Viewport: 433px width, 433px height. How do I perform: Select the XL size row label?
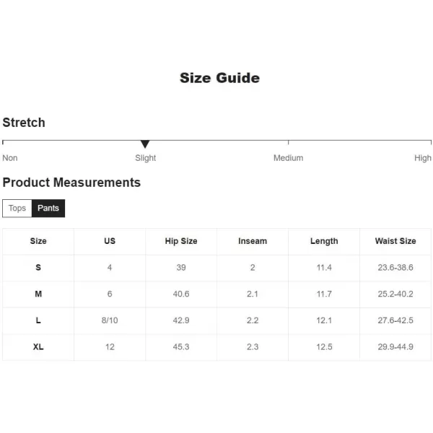38,347
